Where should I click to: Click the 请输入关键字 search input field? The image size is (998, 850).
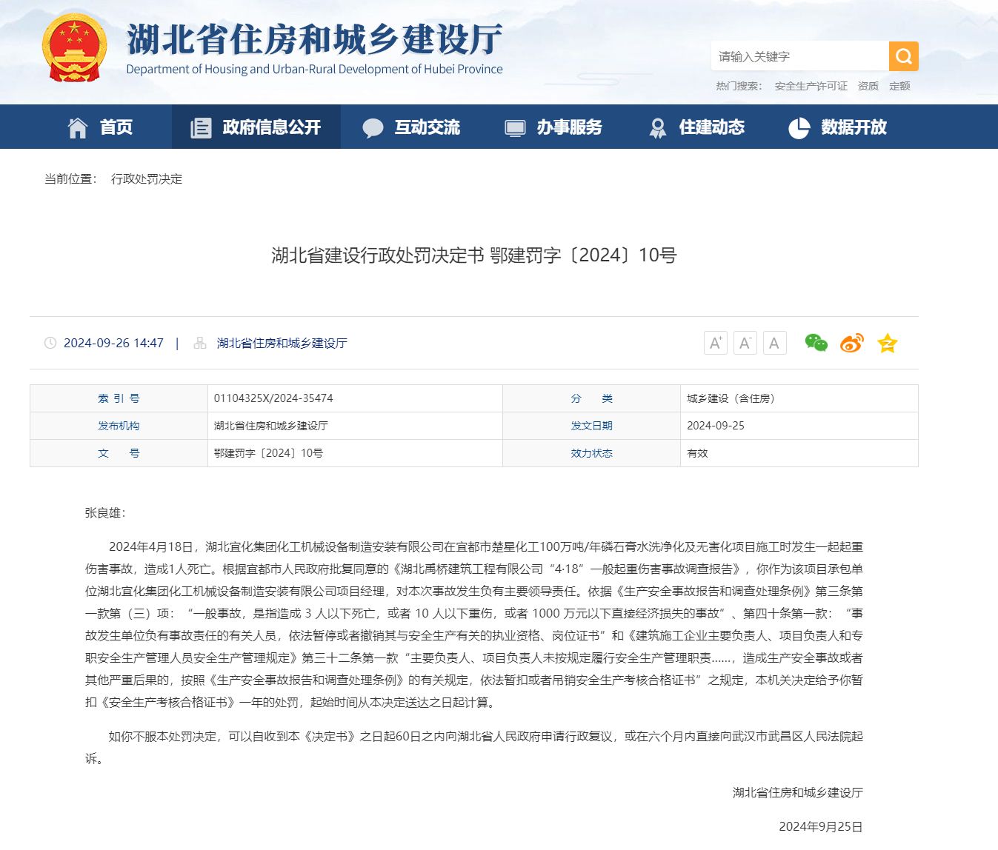(x=800, y=56)
